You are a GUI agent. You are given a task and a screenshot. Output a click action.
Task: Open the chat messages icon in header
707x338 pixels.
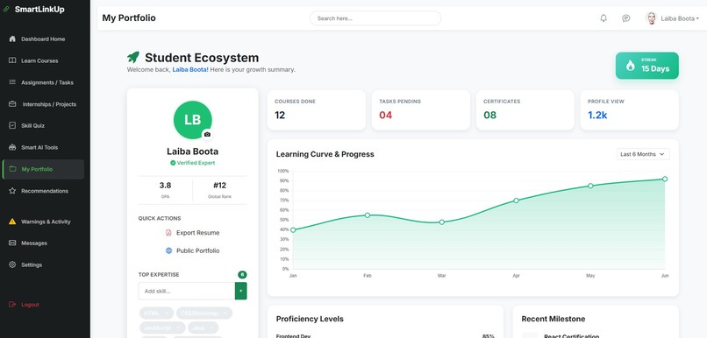pyautogui.click(x=625, y=18)
